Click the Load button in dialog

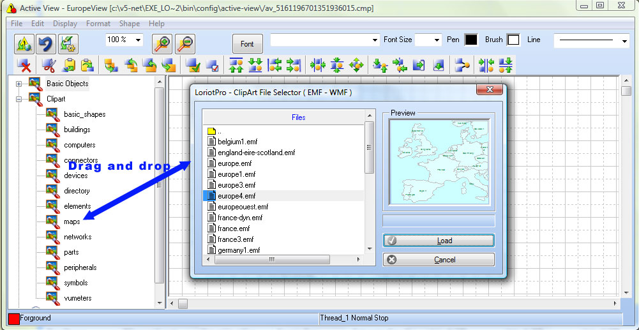click(439, 241)
